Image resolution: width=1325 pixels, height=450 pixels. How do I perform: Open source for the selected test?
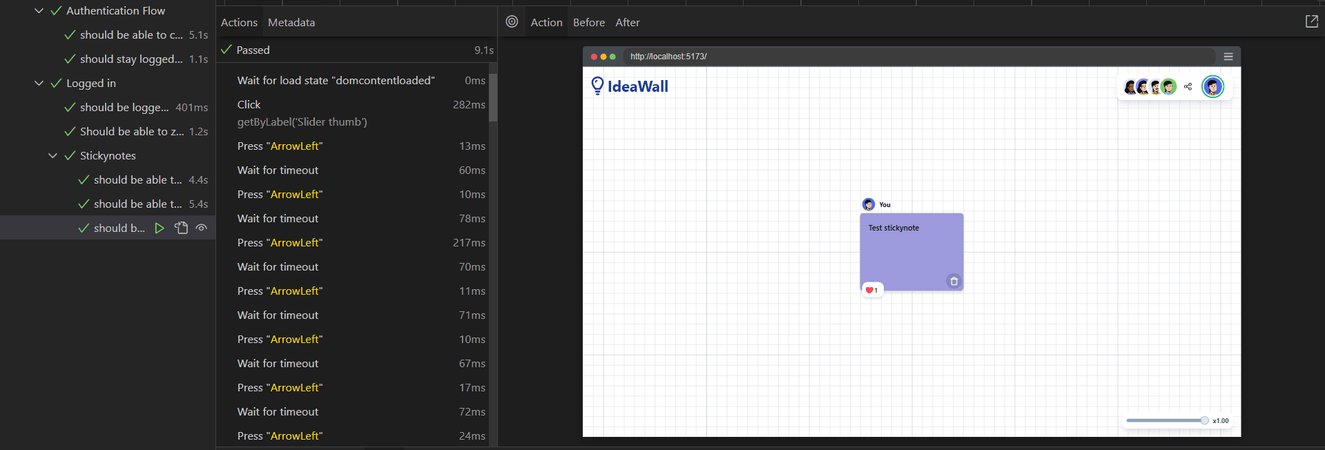(x=181, y=228)
